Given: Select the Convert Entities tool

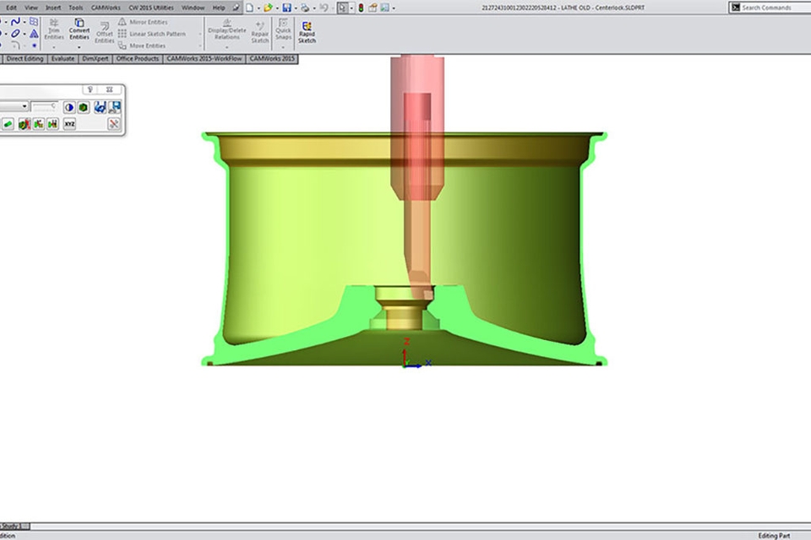Looking at the screenshot, I should [x=79, y=29].
